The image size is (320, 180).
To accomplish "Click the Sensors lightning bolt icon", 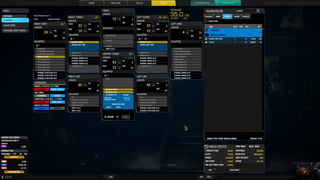I will point(206,30).
